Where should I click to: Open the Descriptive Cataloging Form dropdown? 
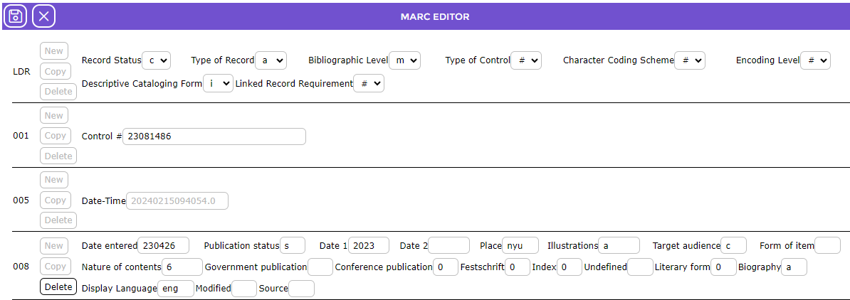[x=218, y=84]
